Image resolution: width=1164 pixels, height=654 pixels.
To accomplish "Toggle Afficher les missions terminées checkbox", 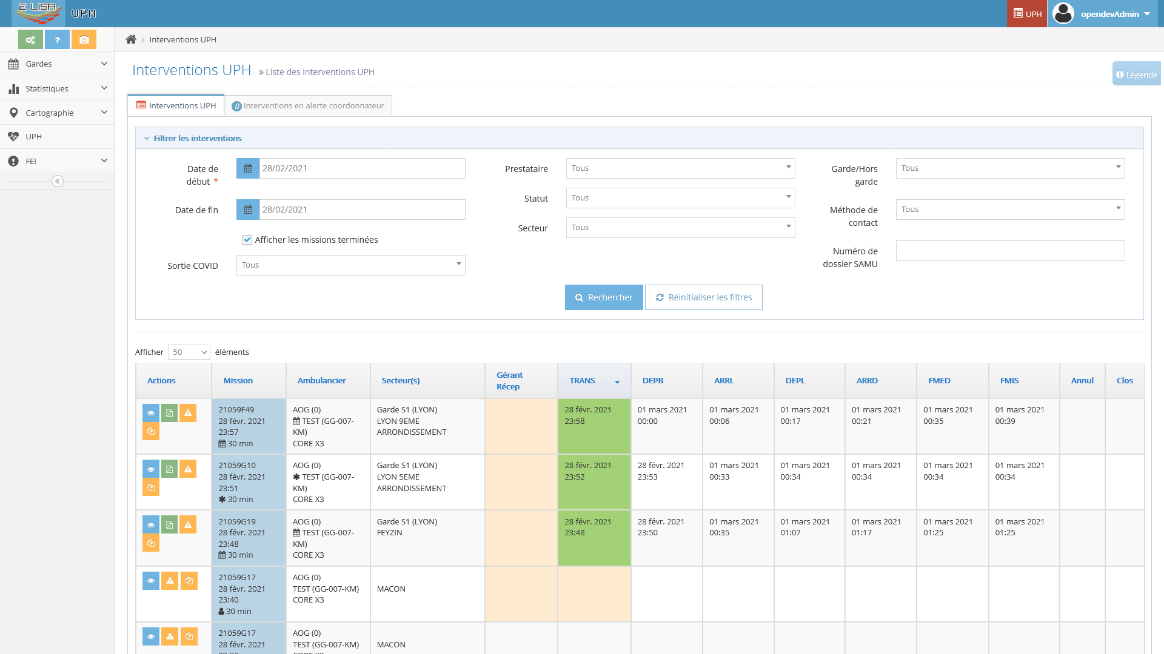I will click(247, 240).
